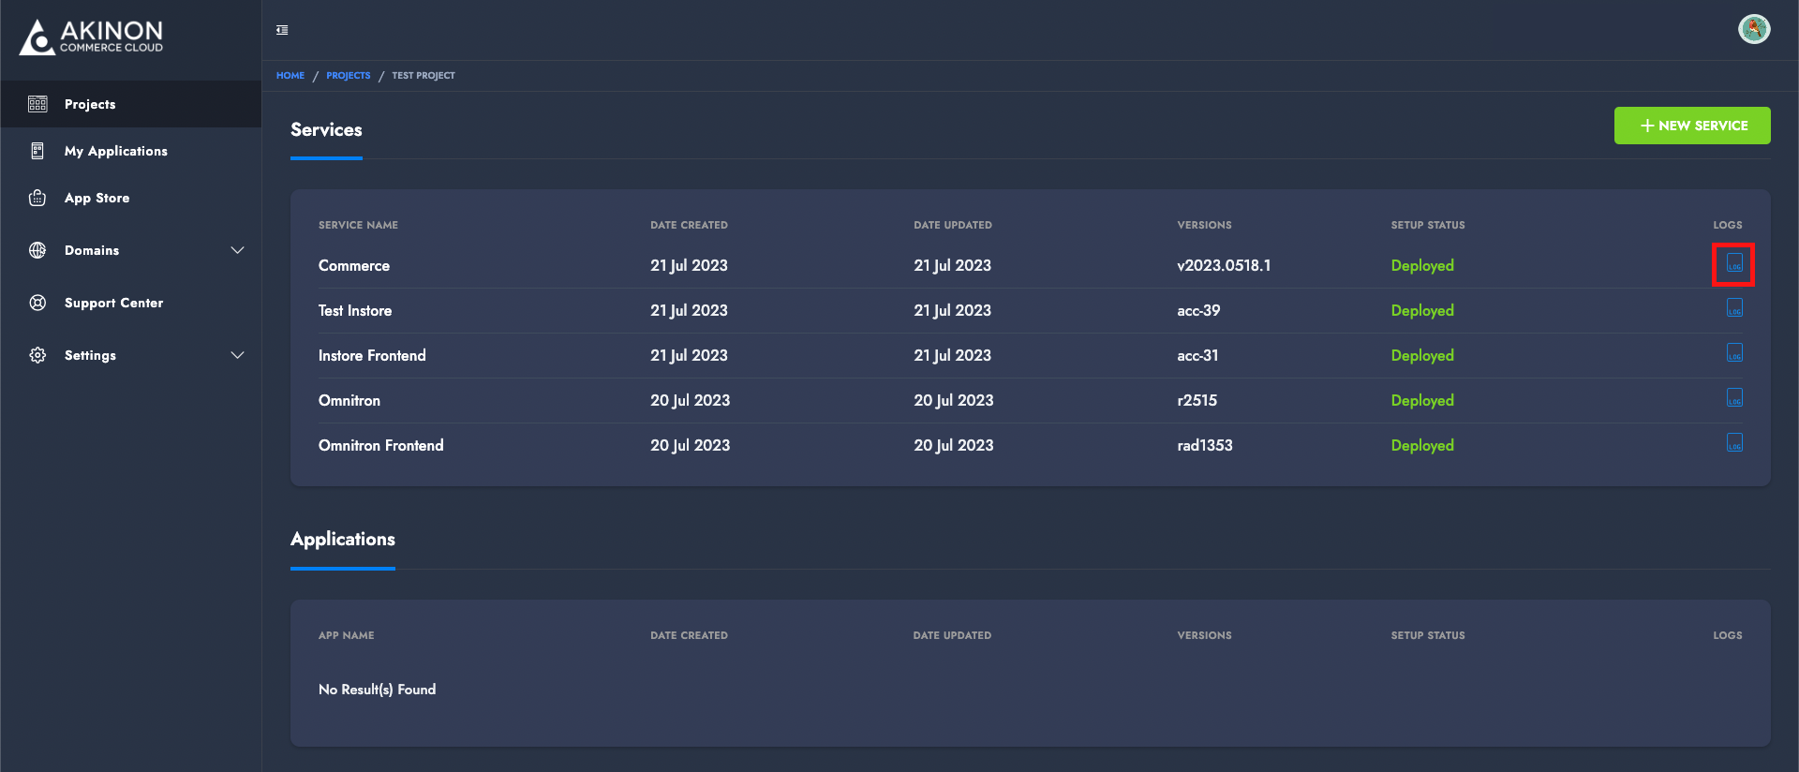
Task: Select the Applications section tab
Action: (x=343, y=540)
